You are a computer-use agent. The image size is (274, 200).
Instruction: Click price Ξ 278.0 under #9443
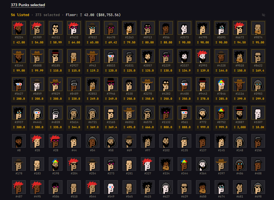(x=203, y=99)
